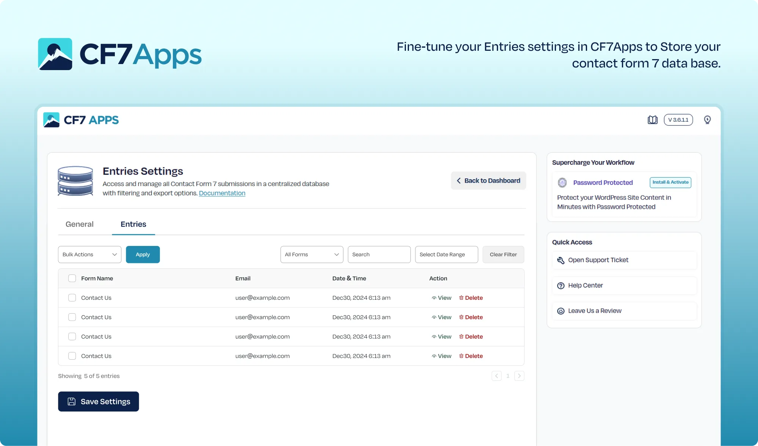Image resolution: width=758 pixels, height=446 pixels.
Task: Click the Clear Filter button
Action: (x=503, y=255)
